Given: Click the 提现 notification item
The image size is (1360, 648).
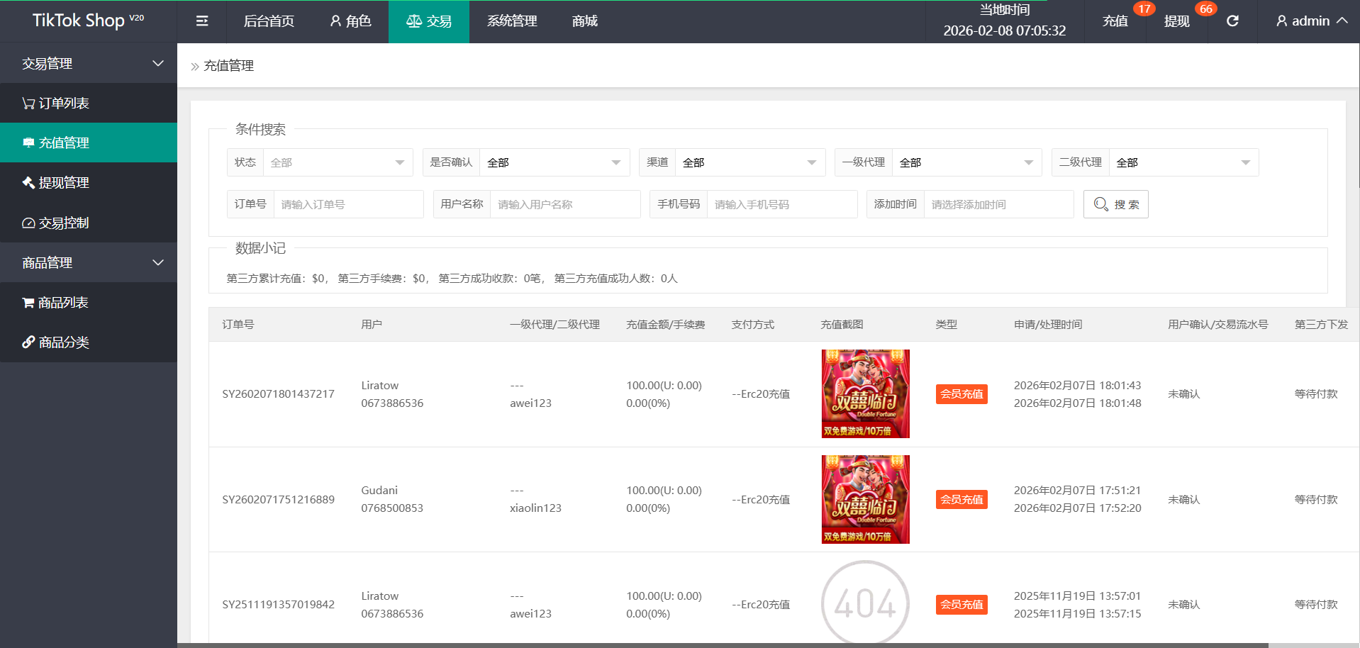Looking at the screenshot, I should [x=1177, y=21].
